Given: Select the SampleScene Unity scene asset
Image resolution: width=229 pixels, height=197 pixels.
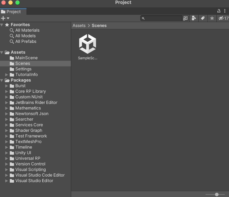Looking at the screenshot, I should coord(88,47).
